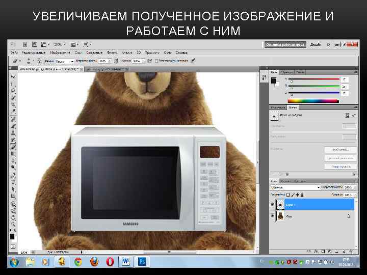
Task: Open the eraser Mode (Режим) dropdown
Action: pyautogui.click(x=65, y=61)
